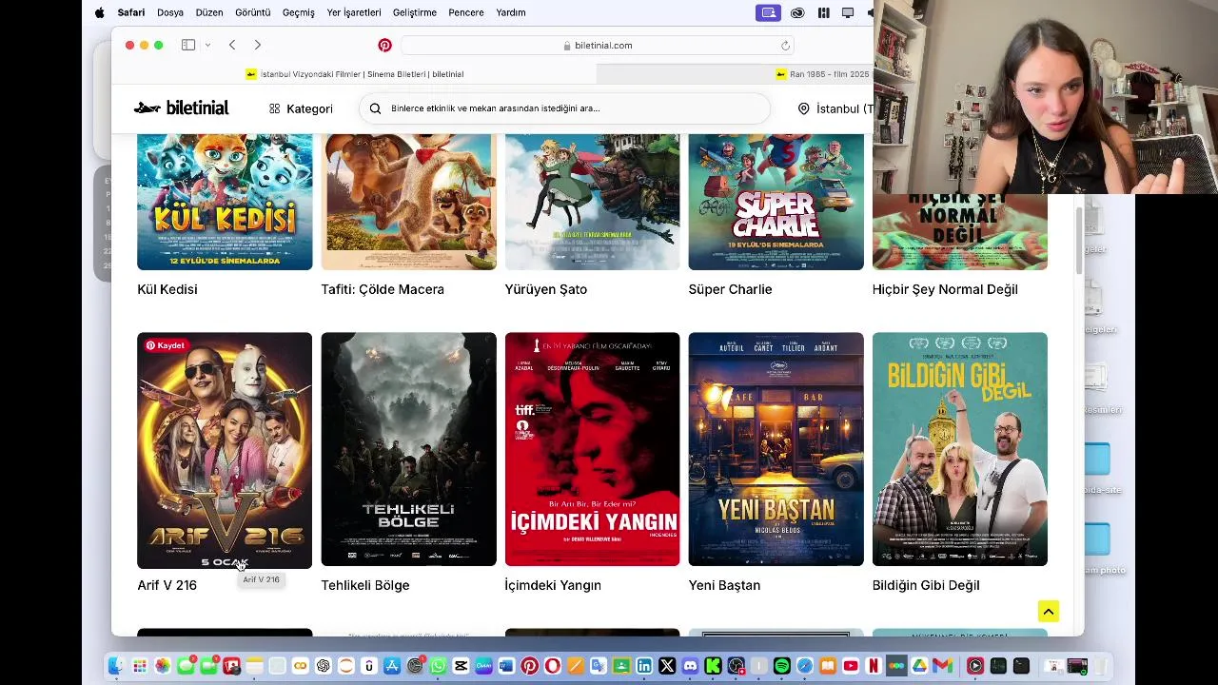Open the Tafiti: Çölde Macera poster

pyautogui.click(x=408, y=202)
